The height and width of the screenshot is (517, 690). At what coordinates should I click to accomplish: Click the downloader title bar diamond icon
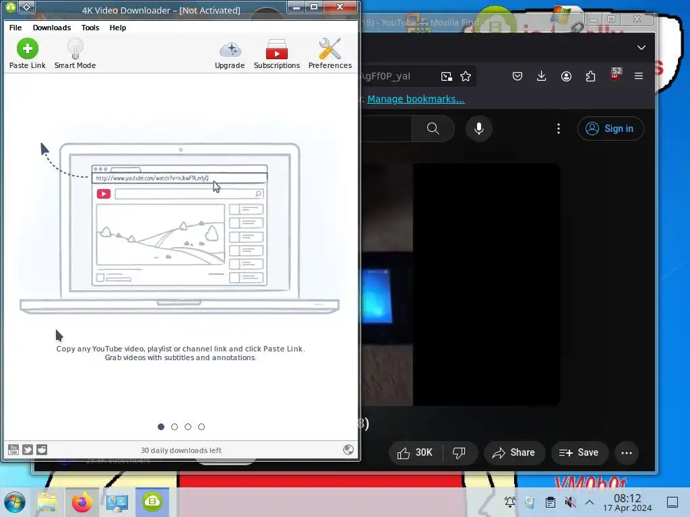(x=27, y=7)
